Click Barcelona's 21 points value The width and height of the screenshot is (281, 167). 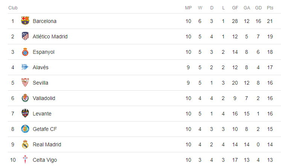pos(270,21)
